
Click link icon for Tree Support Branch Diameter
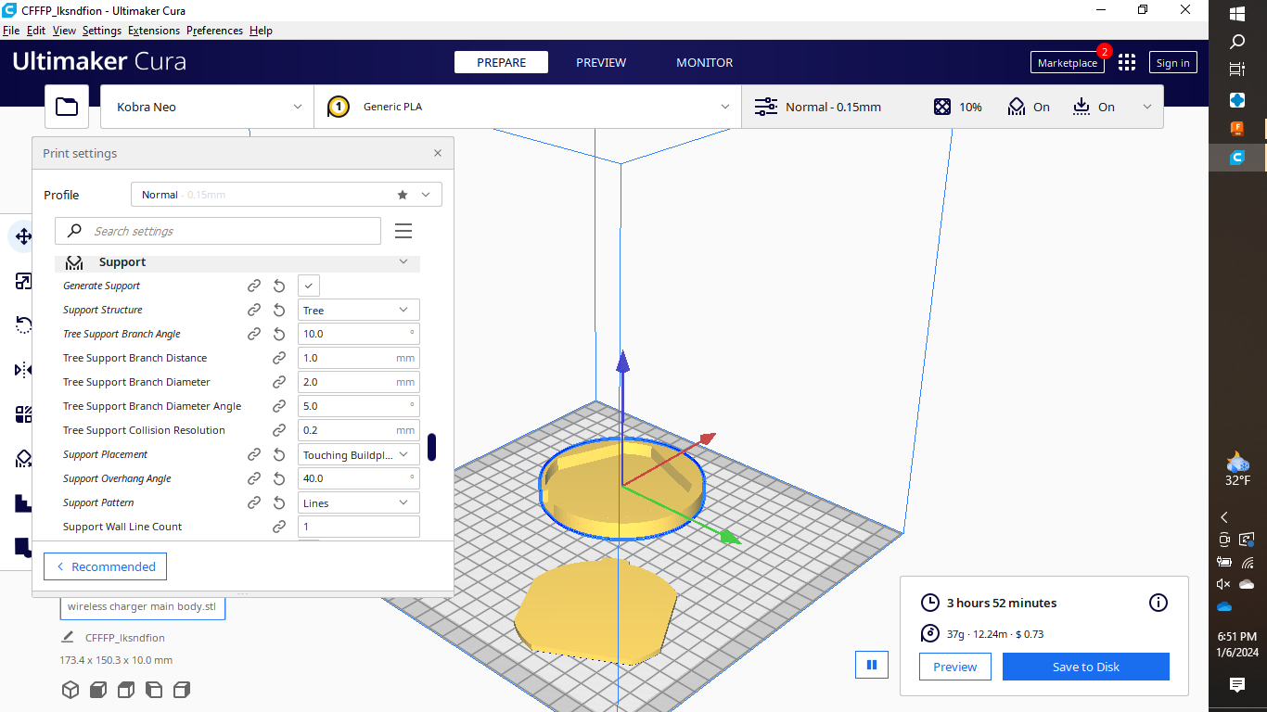(x=278, y=382)
